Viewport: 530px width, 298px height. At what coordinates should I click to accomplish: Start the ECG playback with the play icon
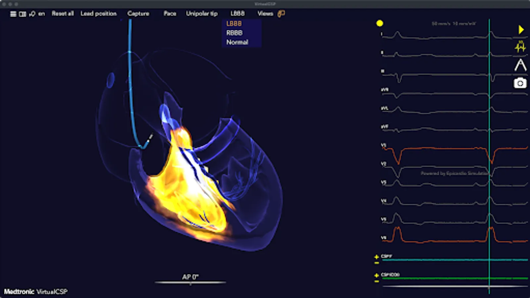pos(521,29)
